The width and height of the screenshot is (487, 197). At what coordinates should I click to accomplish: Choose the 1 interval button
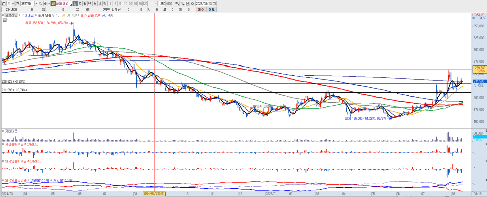[x=110, y=3]
